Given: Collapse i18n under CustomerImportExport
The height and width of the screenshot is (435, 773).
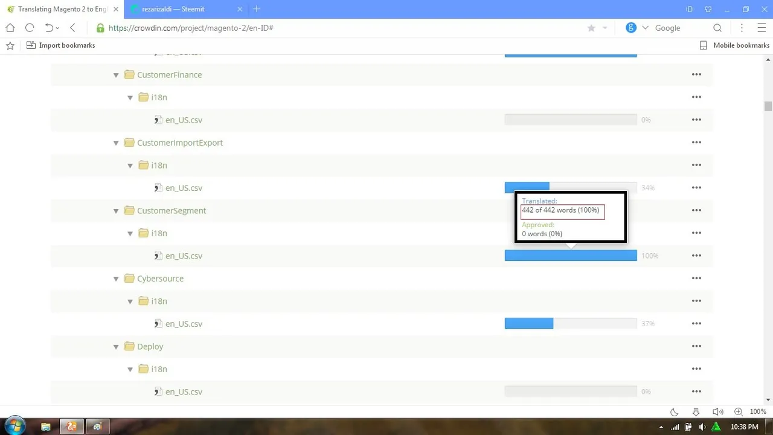Looking at the screenshot, I should (130, 166).
